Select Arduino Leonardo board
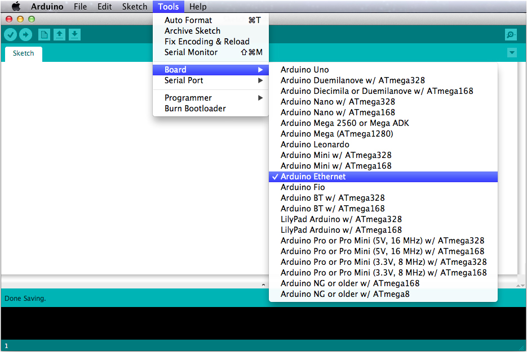 (383, 145)
